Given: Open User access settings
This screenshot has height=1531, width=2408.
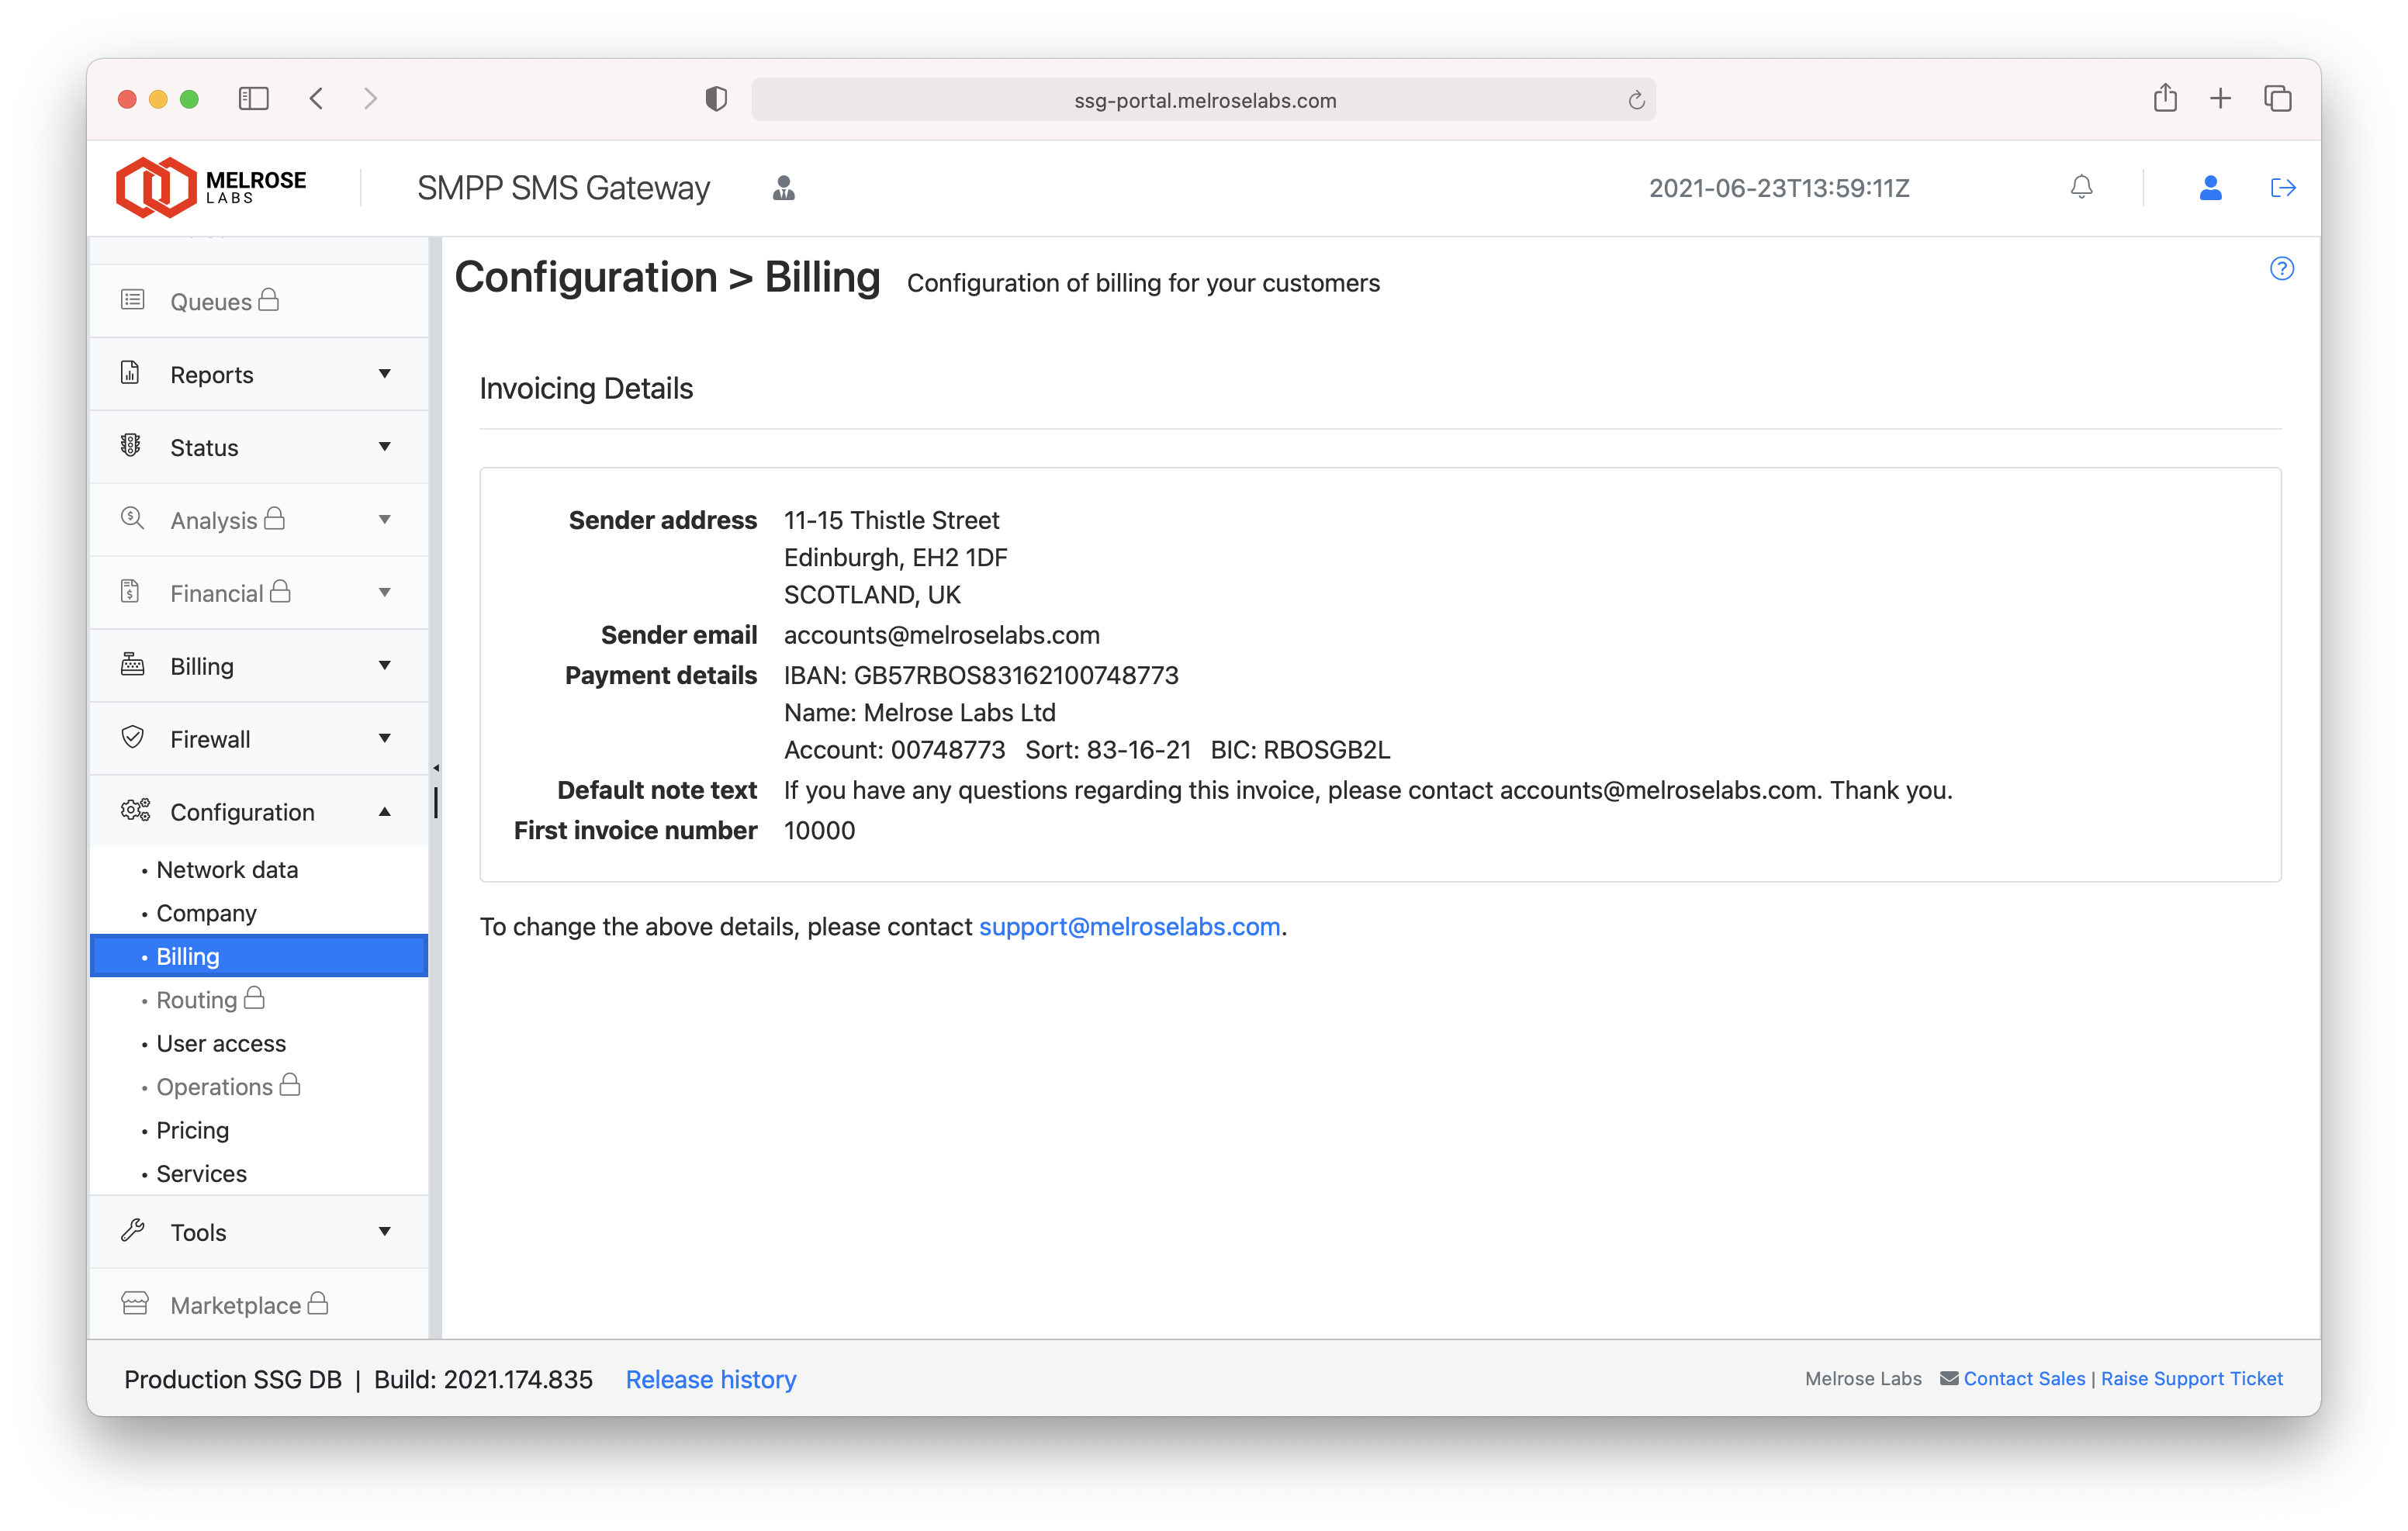Looking at the screenshot, I should 221,1043.
